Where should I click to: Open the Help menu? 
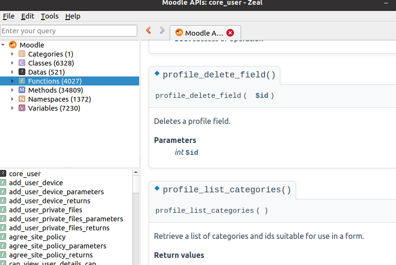tap(73, 16)
